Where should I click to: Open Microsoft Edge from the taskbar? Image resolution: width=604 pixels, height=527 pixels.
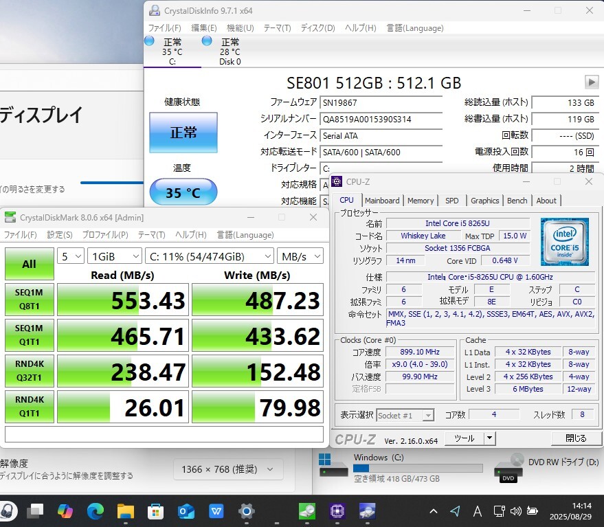(96, 511)
